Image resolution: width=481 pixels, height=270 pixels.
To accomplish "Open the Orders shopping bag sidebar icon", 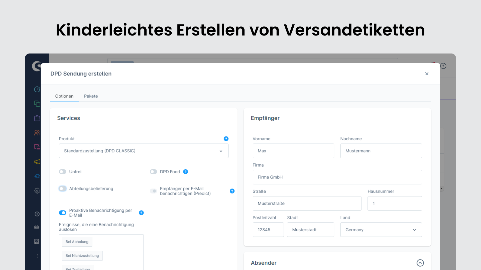I will (x=37, y=118).
